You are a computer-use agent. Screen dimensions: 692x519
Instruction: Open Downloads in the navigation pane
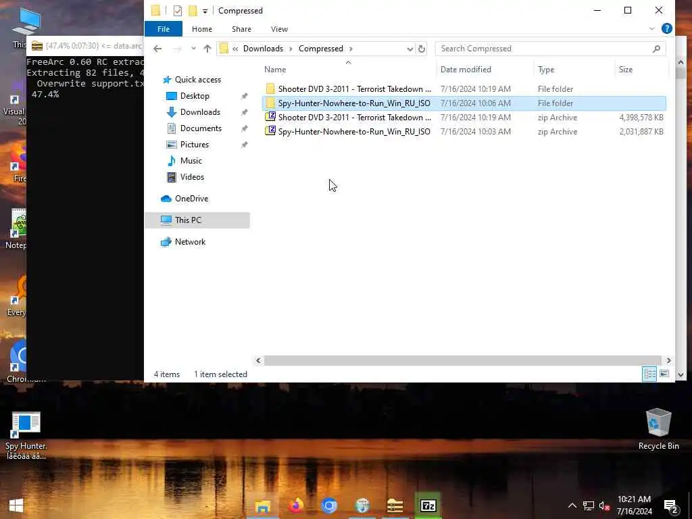200,112
